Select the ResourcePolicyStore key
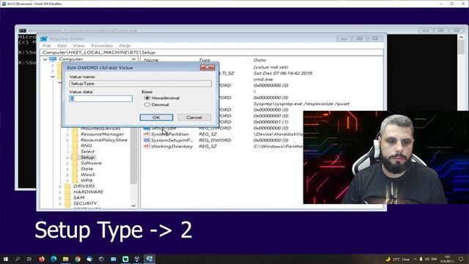 click(x=104, y=140)
